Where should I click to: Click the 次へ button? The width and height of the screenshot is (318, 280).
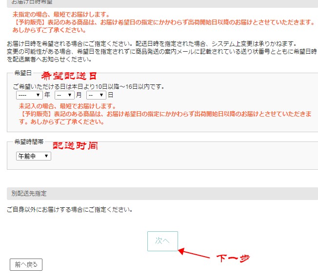162,241
